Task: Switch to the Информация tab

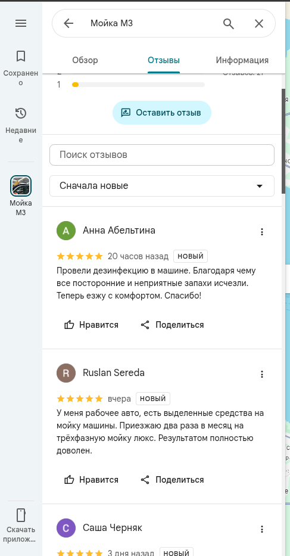Action: (x=242, y=60)
